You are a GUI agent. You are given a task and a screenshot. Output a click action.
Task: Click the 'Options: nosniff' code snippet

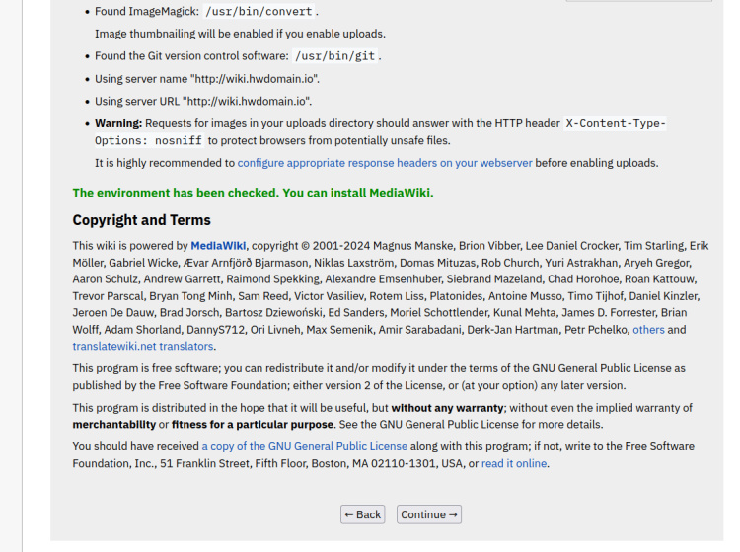click(149, 140)
